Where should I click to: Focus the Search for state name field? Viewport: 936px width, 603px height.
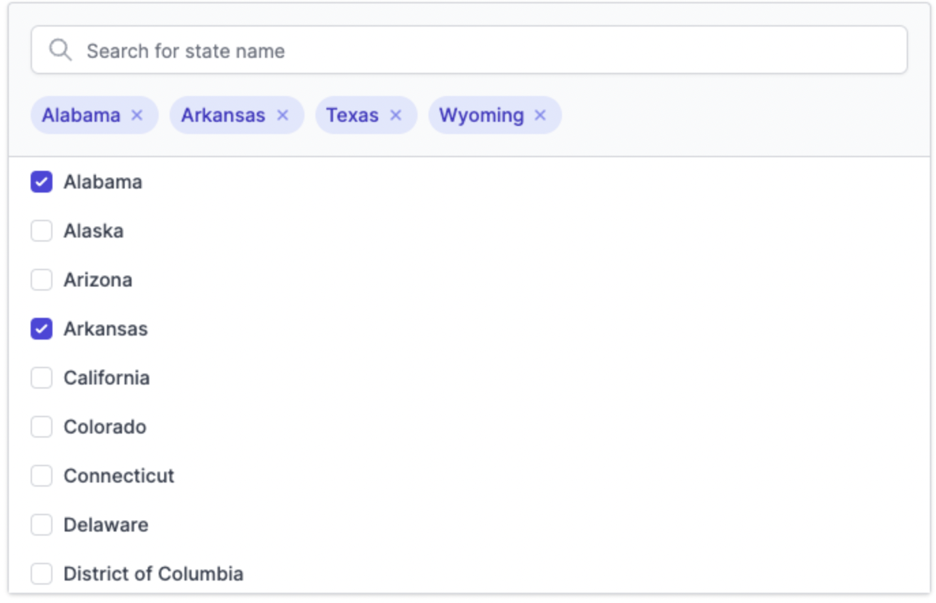click(x=469, y=50)
